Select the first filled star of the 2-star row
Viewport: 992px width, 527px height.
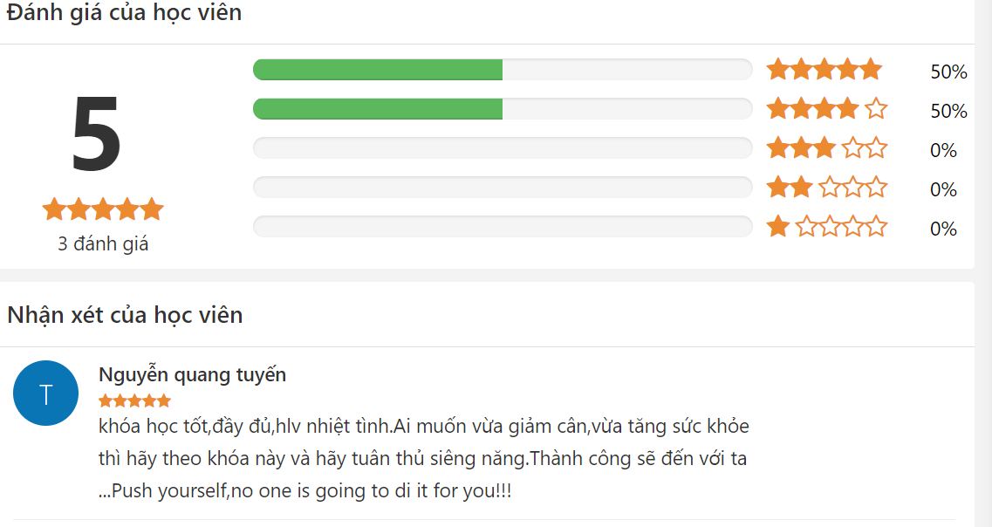[776, 187]
